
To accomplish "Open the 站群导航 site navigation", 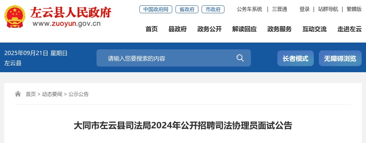I will (x=328, y=9).
